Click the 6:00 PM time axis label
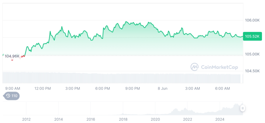 [103, 88]
